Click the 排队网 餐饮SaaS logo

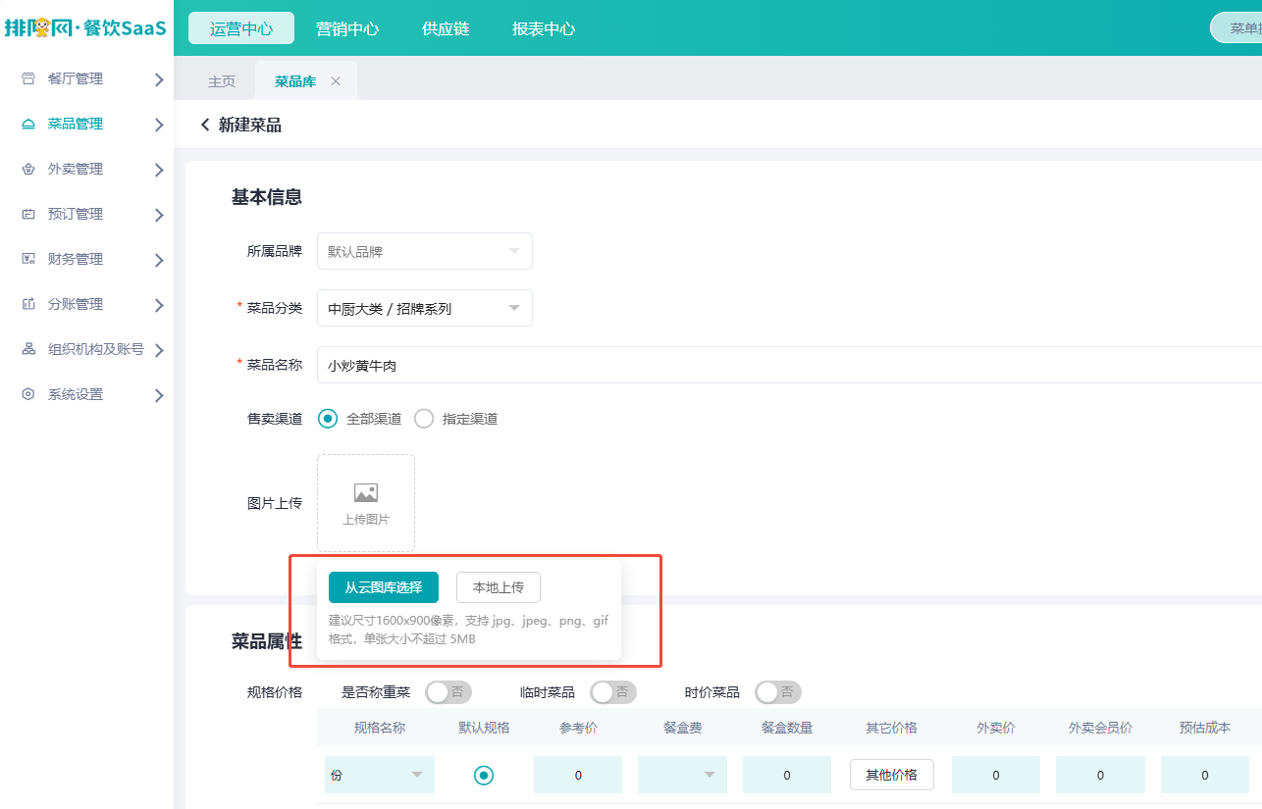85,27
